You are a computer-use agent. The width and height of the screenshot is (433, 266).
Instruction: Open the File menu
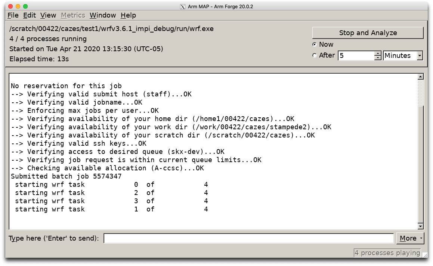13,15
